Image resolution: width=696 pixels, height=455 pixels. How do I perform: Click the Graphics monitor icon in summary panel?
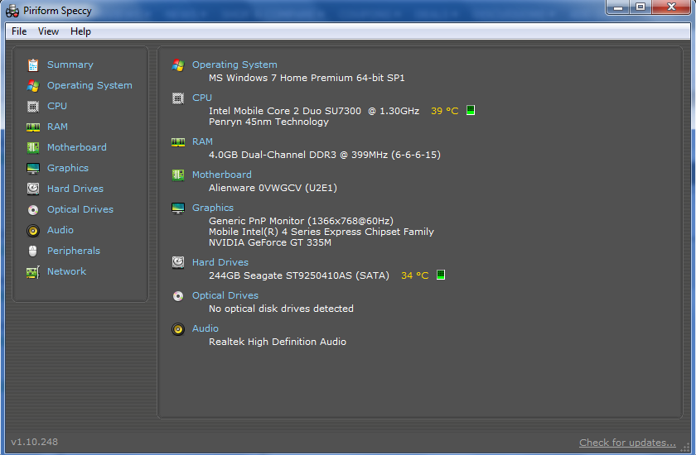tap(178, 208)
